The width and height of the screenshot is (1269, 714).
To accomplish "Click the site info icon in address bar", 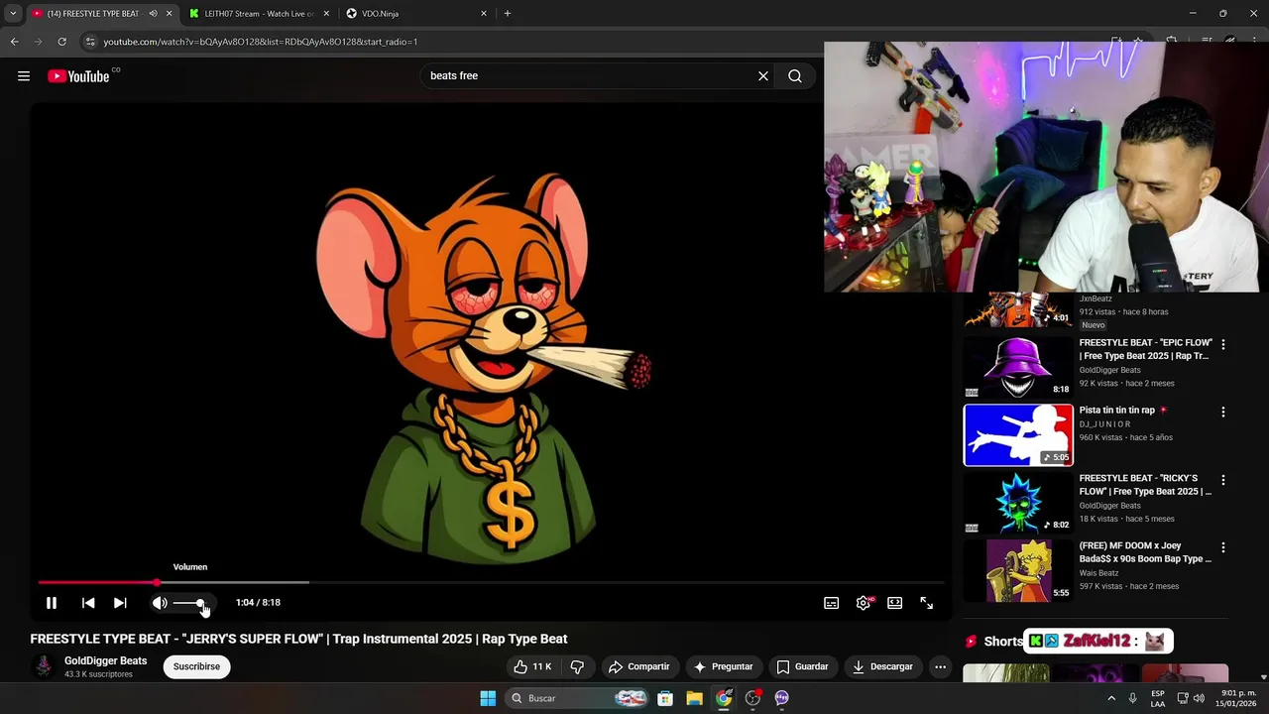I will tap(90, 42).
